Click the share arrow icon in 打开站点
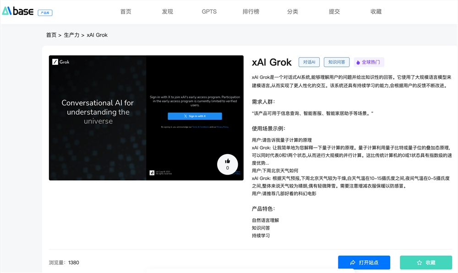The image size is (458, 273). point(353,262)
